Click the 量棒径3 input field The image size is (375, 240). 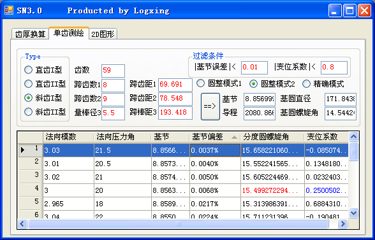[113, 113]
